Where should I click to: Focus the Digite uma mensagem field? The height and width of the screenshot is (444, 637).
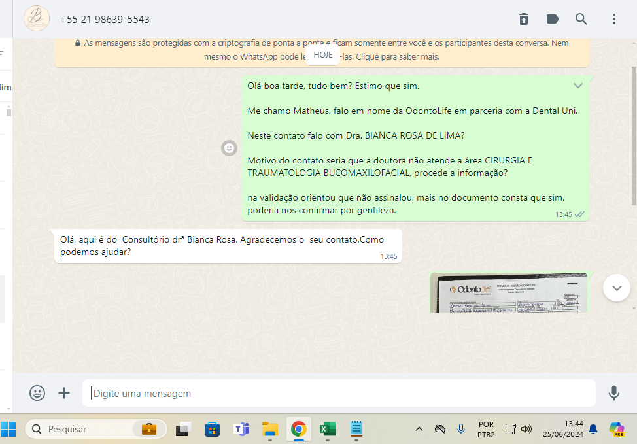click(x=339, y=393)
